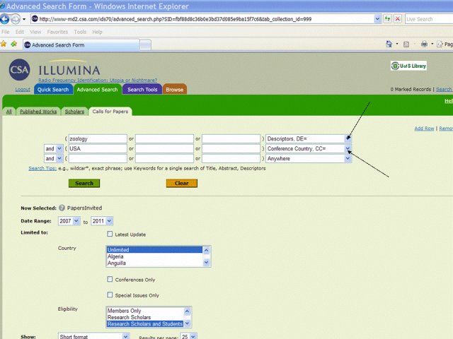Open the Short format show dropdown

125,336
